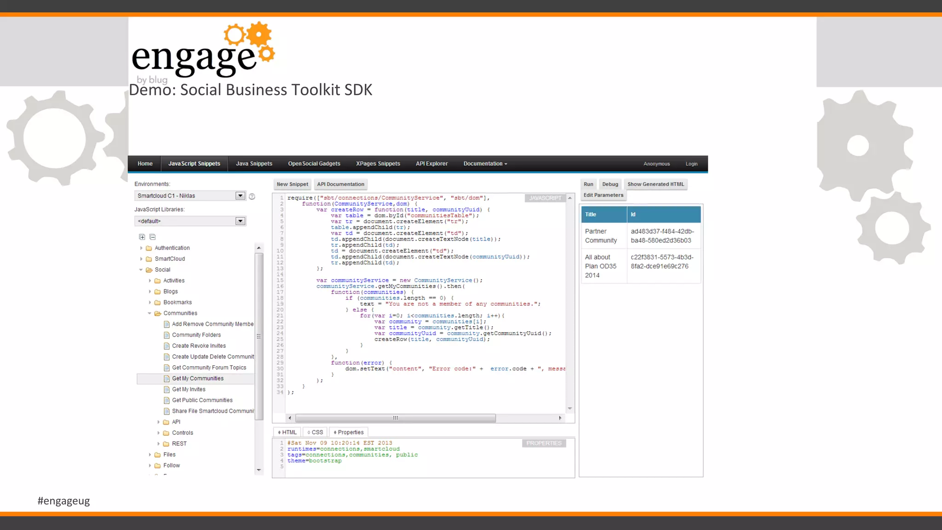Click the Activities folder icon
Screen dimensions: 942x530
coord(158,281)
